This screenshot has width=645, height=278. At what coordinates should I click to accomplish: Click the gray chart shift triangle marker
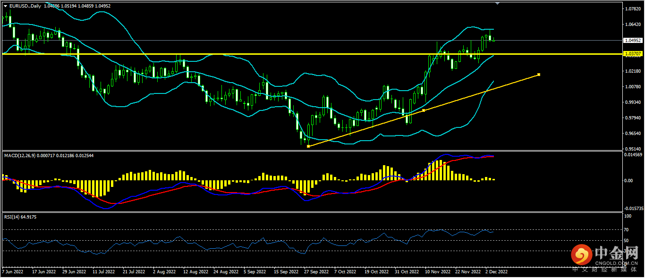497,3
